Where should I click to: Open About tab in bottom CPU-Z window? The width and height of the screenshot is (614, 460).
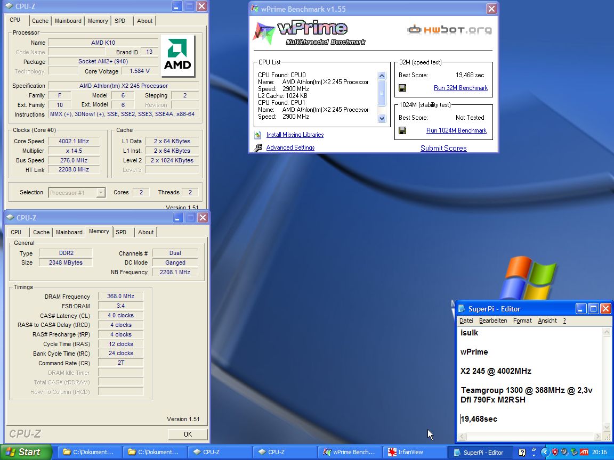146,232
